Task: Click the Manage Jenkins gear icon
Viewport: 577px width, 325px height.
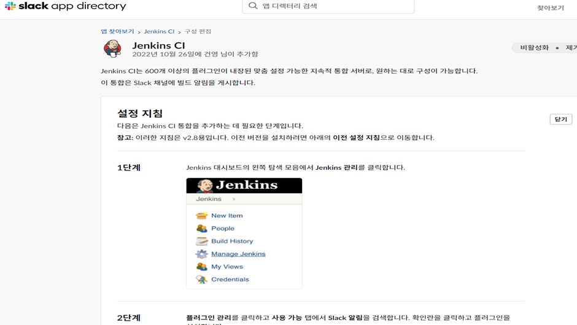Action: pyautogui.click(x=202, y=254)
